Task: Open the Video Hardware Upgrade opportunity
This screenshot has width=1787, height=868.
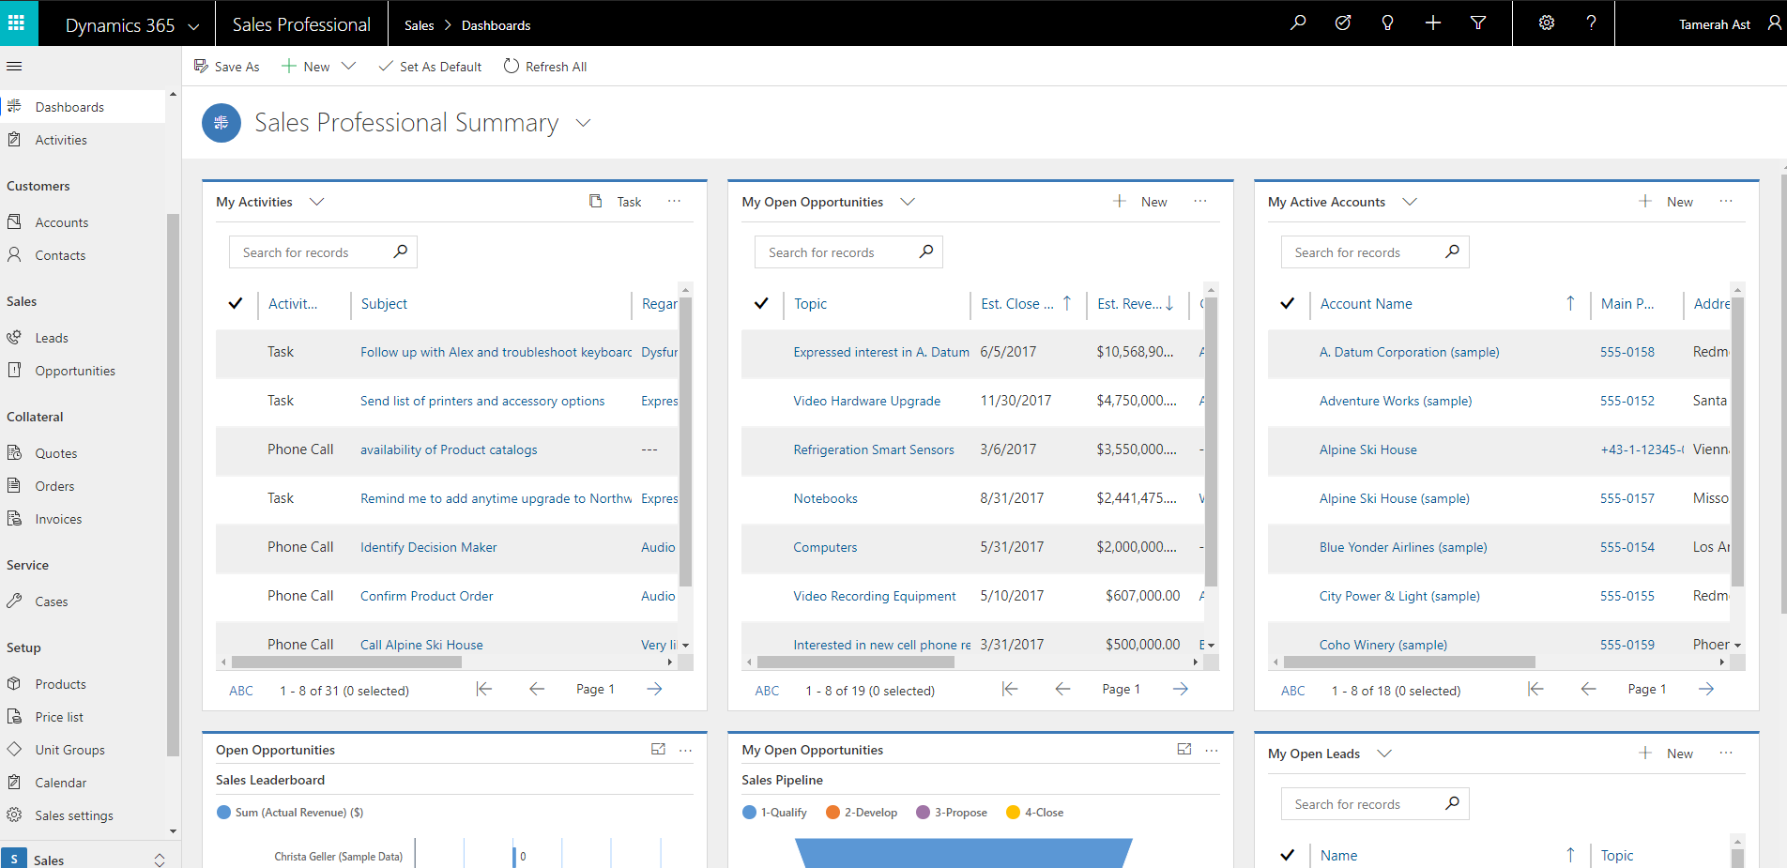Action: [x=866, y=401]
